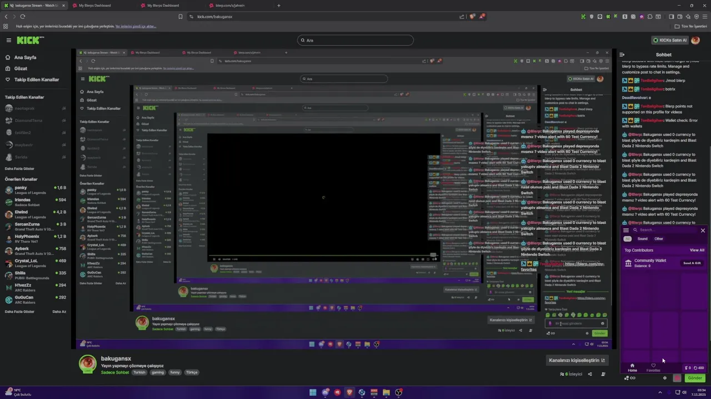Select the All filter in Blerp
This screenshot has width=711, height=399.
point(628,239)
